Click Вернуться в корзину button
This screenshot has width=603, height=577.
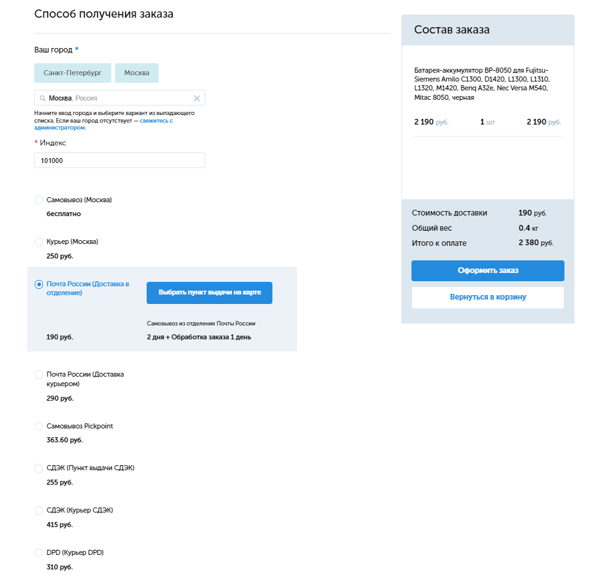[x=487, y=297]
